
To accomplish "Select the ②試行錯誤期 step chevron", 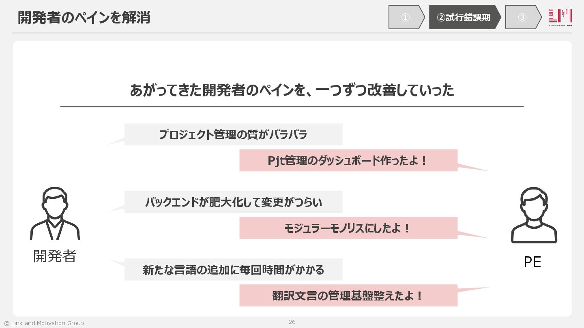I will click(x=465, y=17).
